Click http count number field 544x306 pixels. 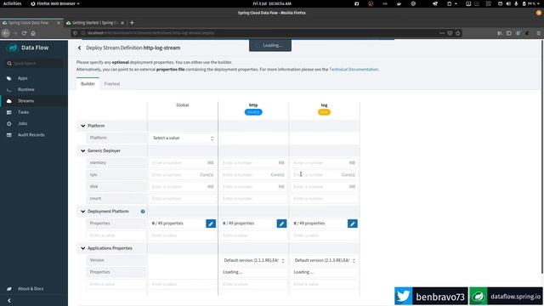coord(253,199)
